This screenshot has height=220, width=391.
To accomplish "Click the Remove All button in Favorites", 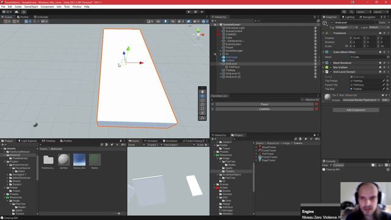I will 312,100.
